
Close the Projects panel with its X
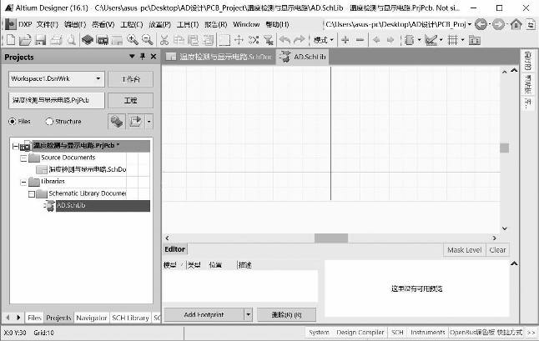click(x=154, y=57)
